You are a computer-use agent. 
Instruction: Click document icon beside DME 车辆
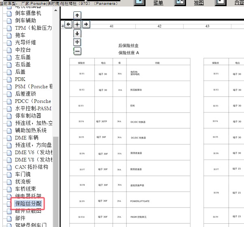pos(9,138)
